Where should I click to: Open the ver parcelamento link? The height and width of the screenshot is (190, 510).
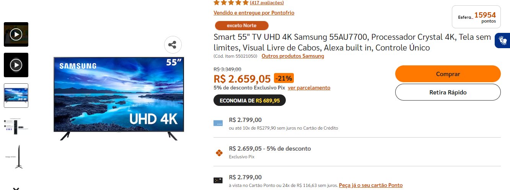[309, 88]
